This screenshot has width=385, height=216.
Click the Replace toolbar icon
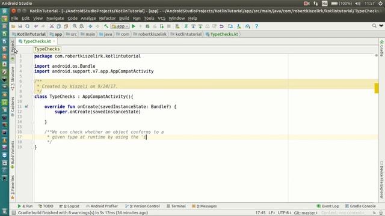82,26
